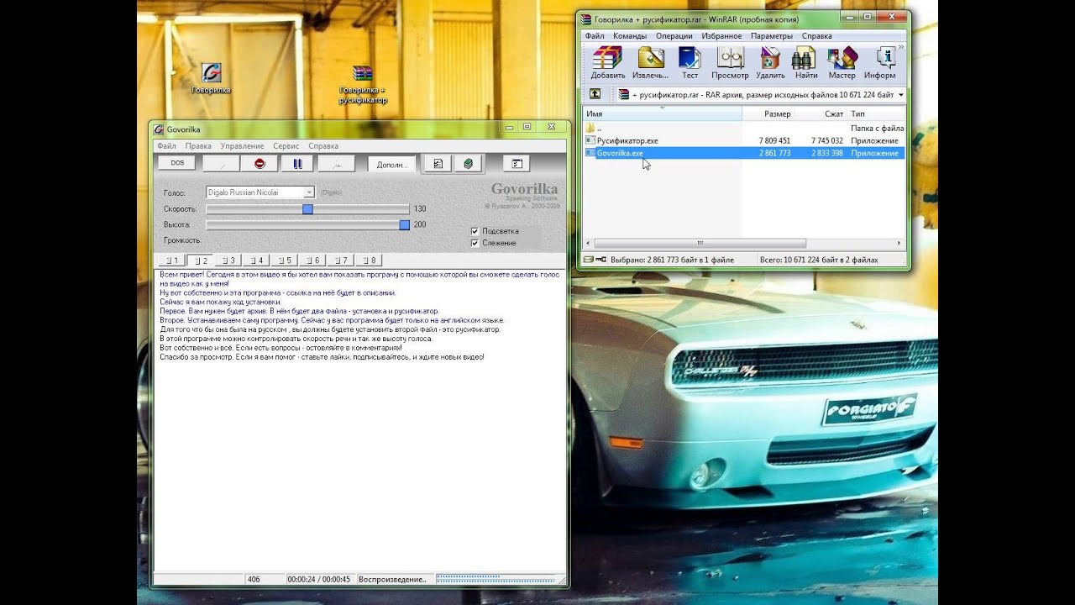Click the 00:00:24 / 00:00:45 time display
Image resolution: width=1075 pixels, height=605 pixels.
coord(320,580)
